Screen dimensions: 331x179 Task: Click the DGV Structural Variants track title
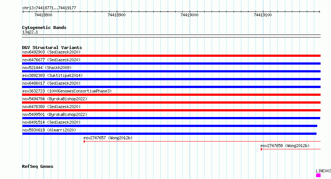[52, 48]
